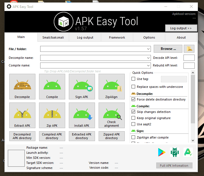Click the Browse ... button
The height and width of the screenshot is (176, 204).
[x=168, y=49]
